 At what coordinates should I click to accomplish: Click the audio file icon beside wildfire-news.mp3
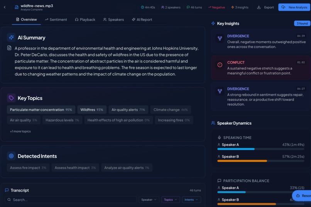(17, 7)
